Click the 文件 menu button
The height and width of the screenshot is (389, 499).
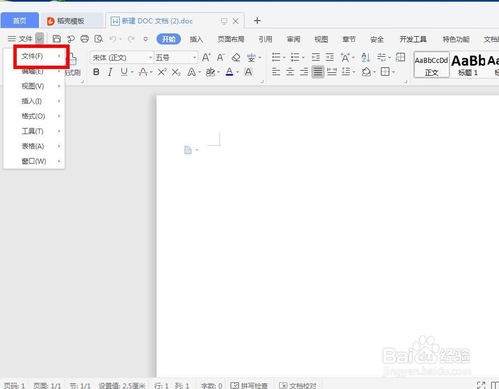[x=21, y=39]
